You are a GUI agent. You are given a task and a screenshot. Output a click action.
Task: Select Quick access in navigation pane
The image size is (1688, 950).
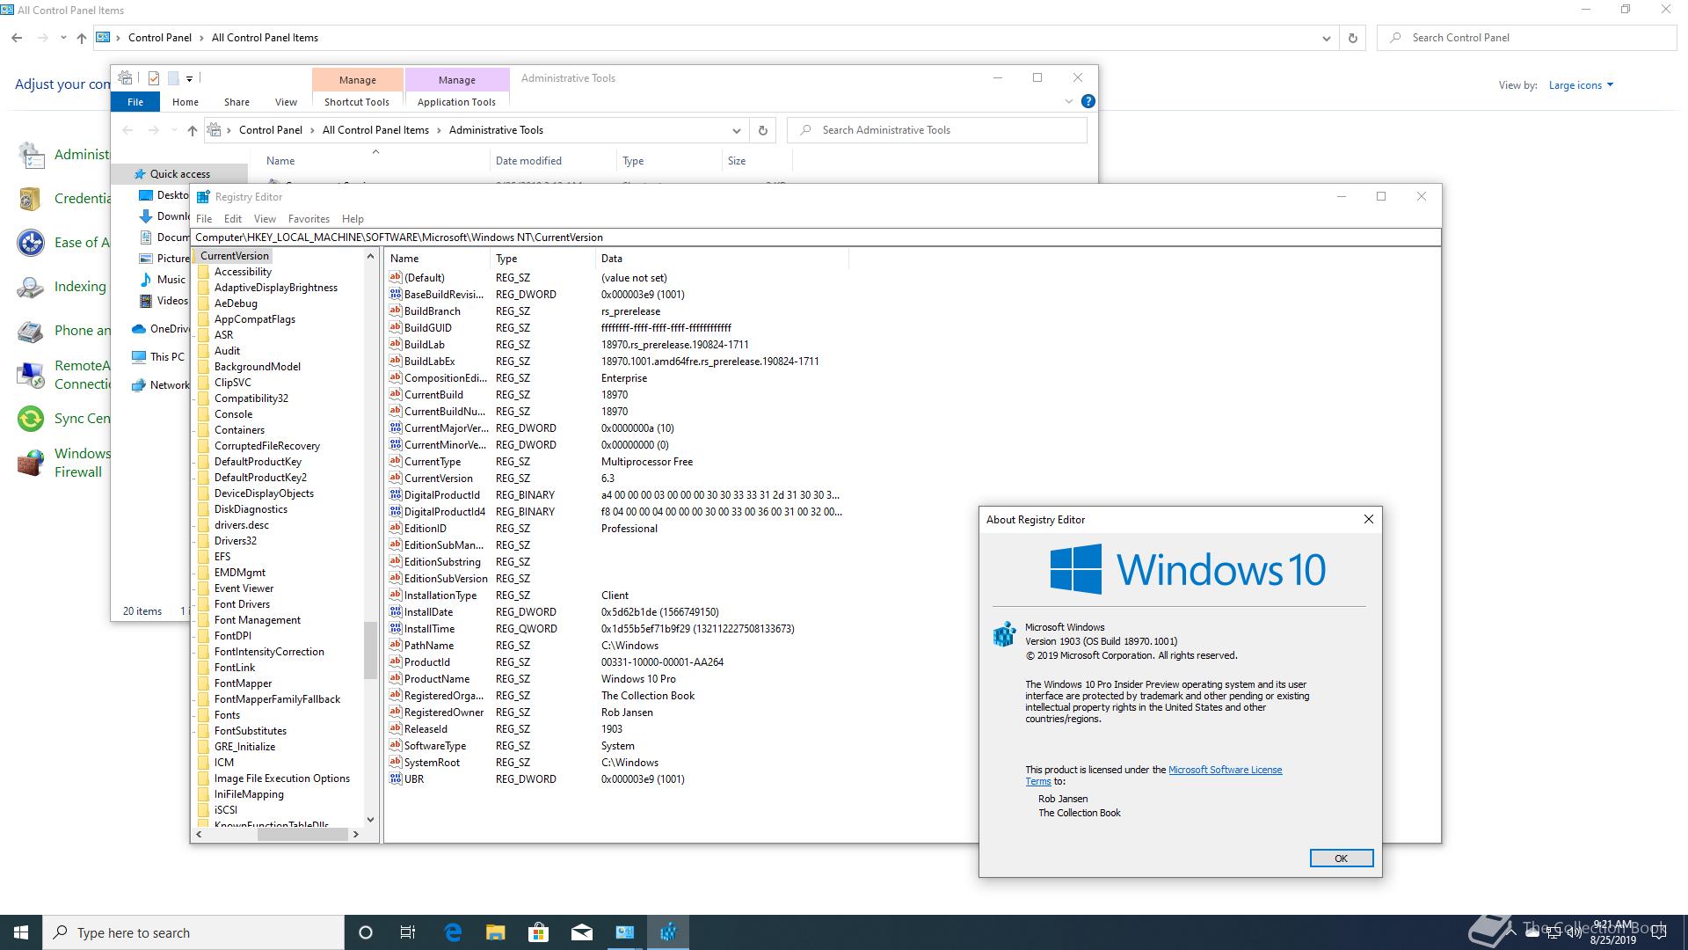pos(179,174)
